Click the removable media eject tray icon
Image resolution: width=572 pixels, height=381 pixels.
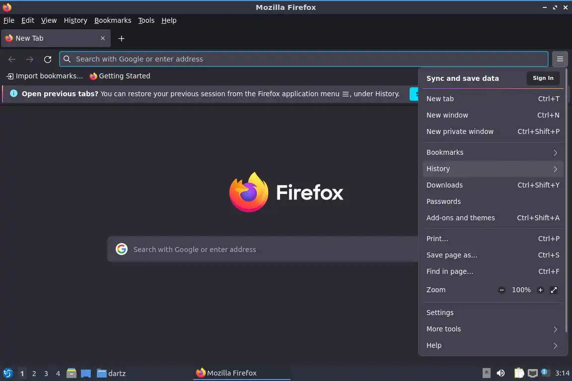(486, 373)
